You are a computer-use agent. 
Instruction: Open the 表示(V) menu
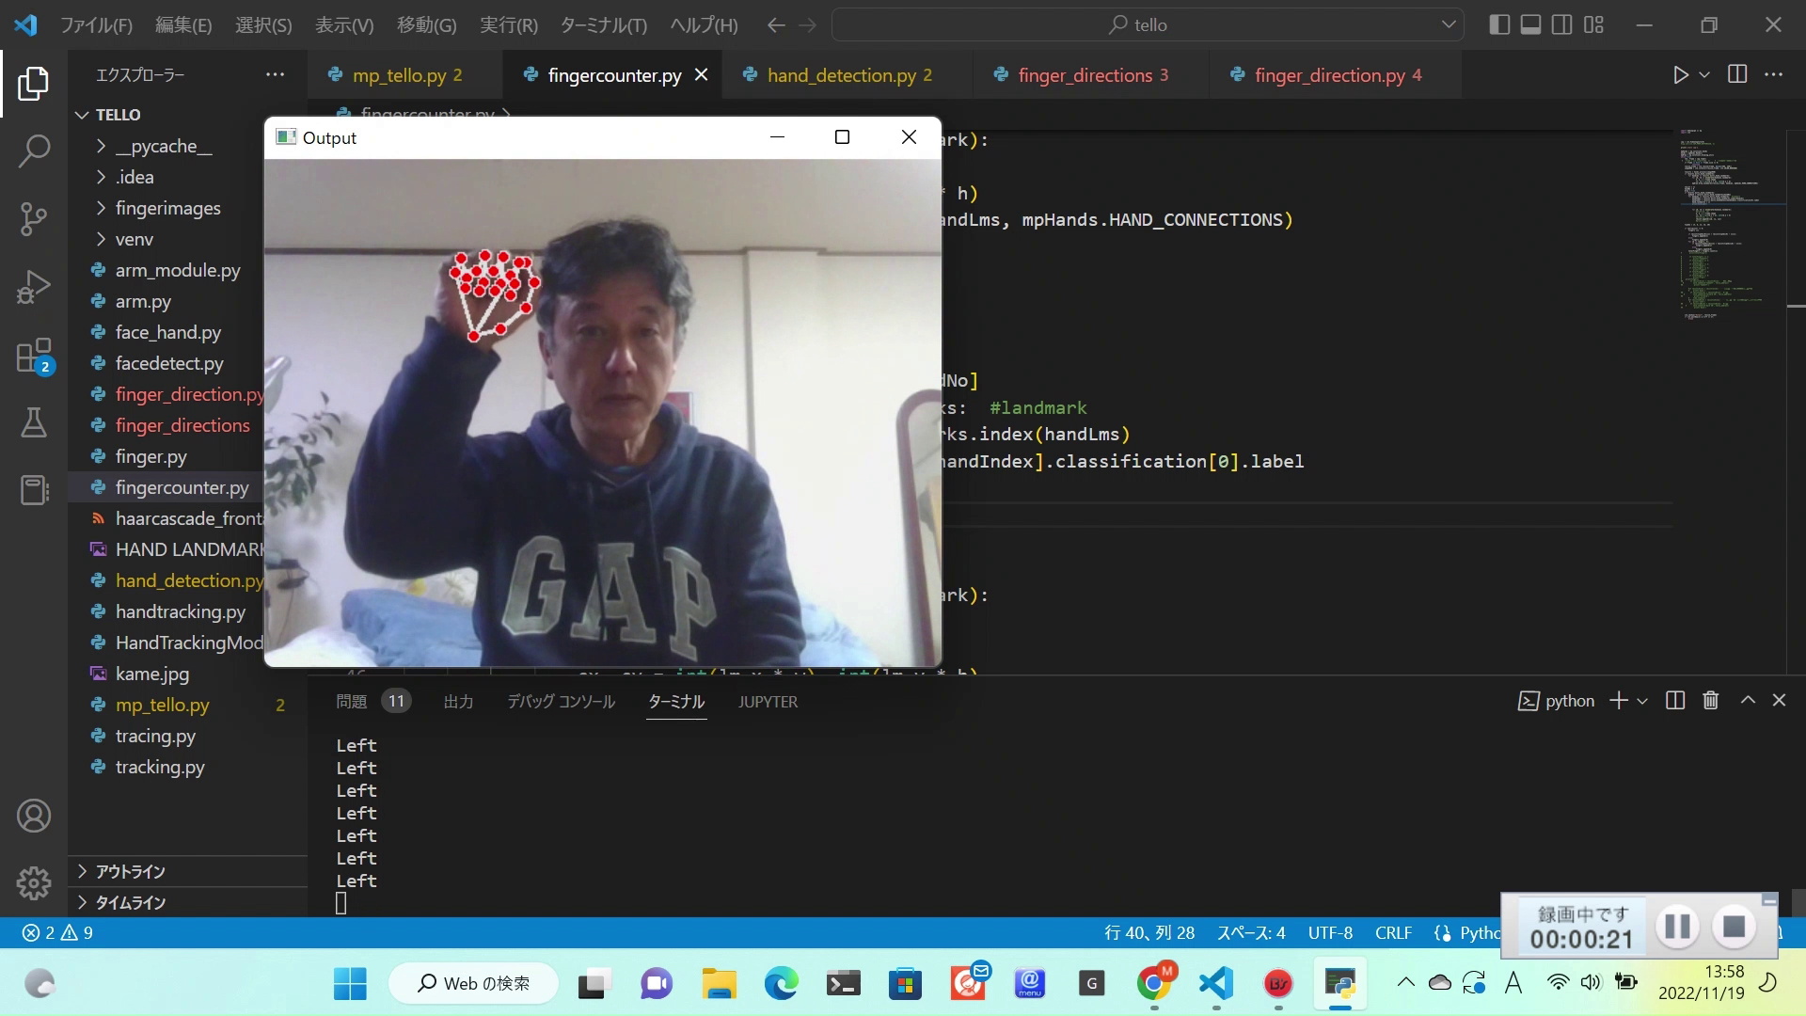tap(344, 24)
